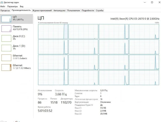Click the Максимальная скорость label
This screenshot has width=161, height=122.
coord(86,90)
